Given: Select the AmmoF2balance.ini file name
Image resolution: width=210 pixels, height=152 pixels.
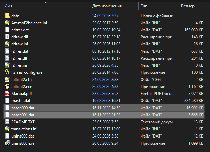Looking at the screenshot, I should pos(29,23).
